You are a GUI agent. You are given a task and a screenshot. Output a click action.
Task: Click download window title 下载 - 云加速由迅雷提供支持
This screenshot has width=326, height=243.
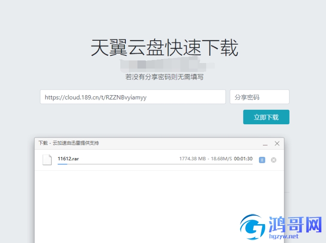[69, 143]
